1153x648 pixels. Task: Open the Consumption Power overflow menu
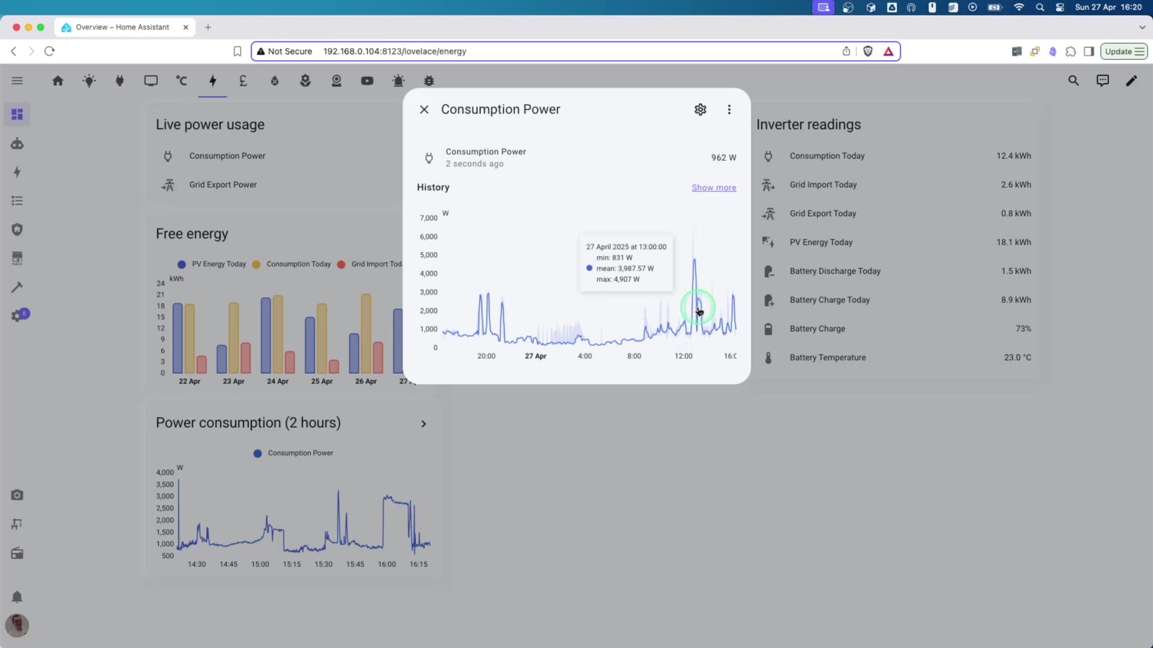click(x=729, y=109)
